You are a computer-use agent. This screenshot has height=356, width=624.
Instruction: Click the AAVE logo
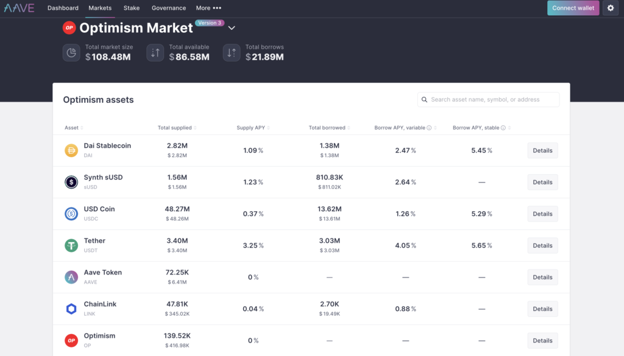tap(19, 8)
